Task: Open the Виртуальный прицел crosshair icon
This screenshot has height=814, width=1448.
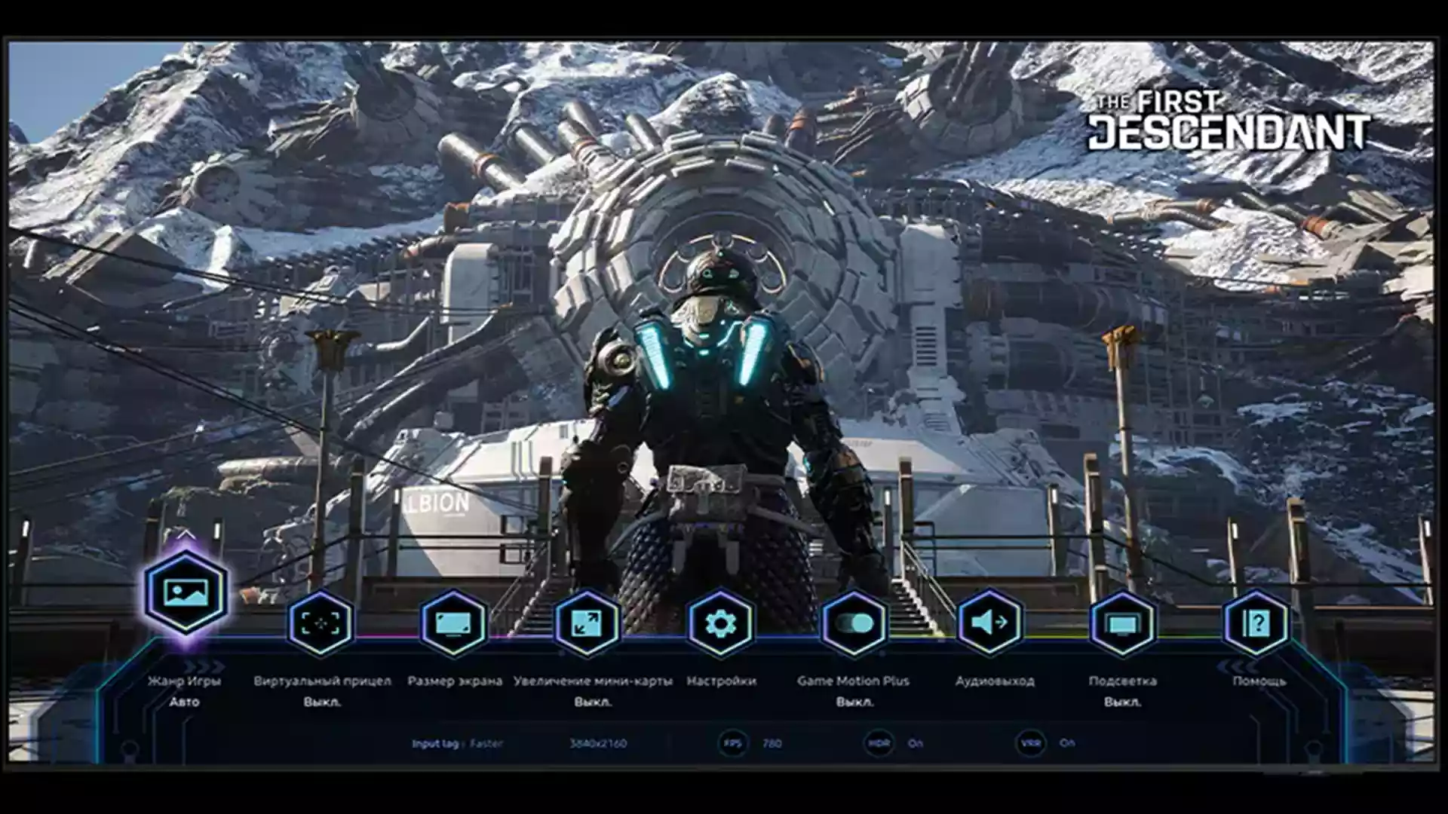Action: pos(321,623)
